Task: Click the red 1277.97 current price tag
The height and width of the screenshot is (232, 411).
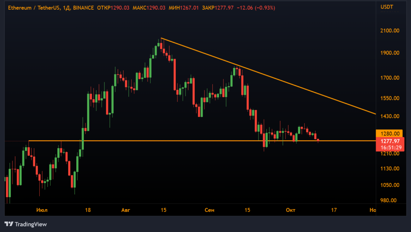Action: coord(390,141)
